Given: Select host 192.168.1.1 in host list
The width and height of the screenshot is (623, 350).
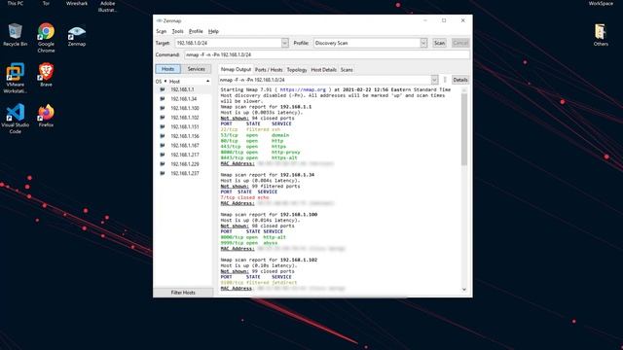Looking at the screenshot, I should [x=182, y=89].
